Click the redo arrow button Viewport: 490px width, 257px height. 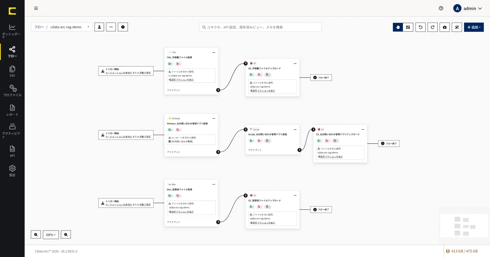[433, 27]
